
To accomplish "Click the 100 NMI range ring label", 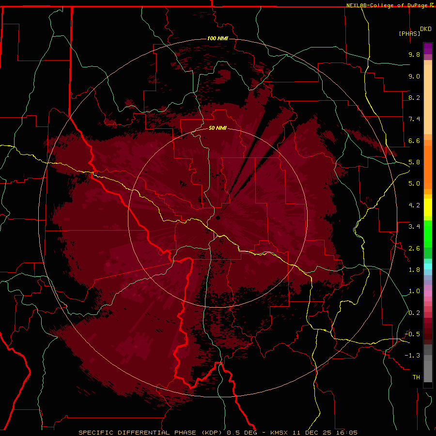I will point(218,38).
